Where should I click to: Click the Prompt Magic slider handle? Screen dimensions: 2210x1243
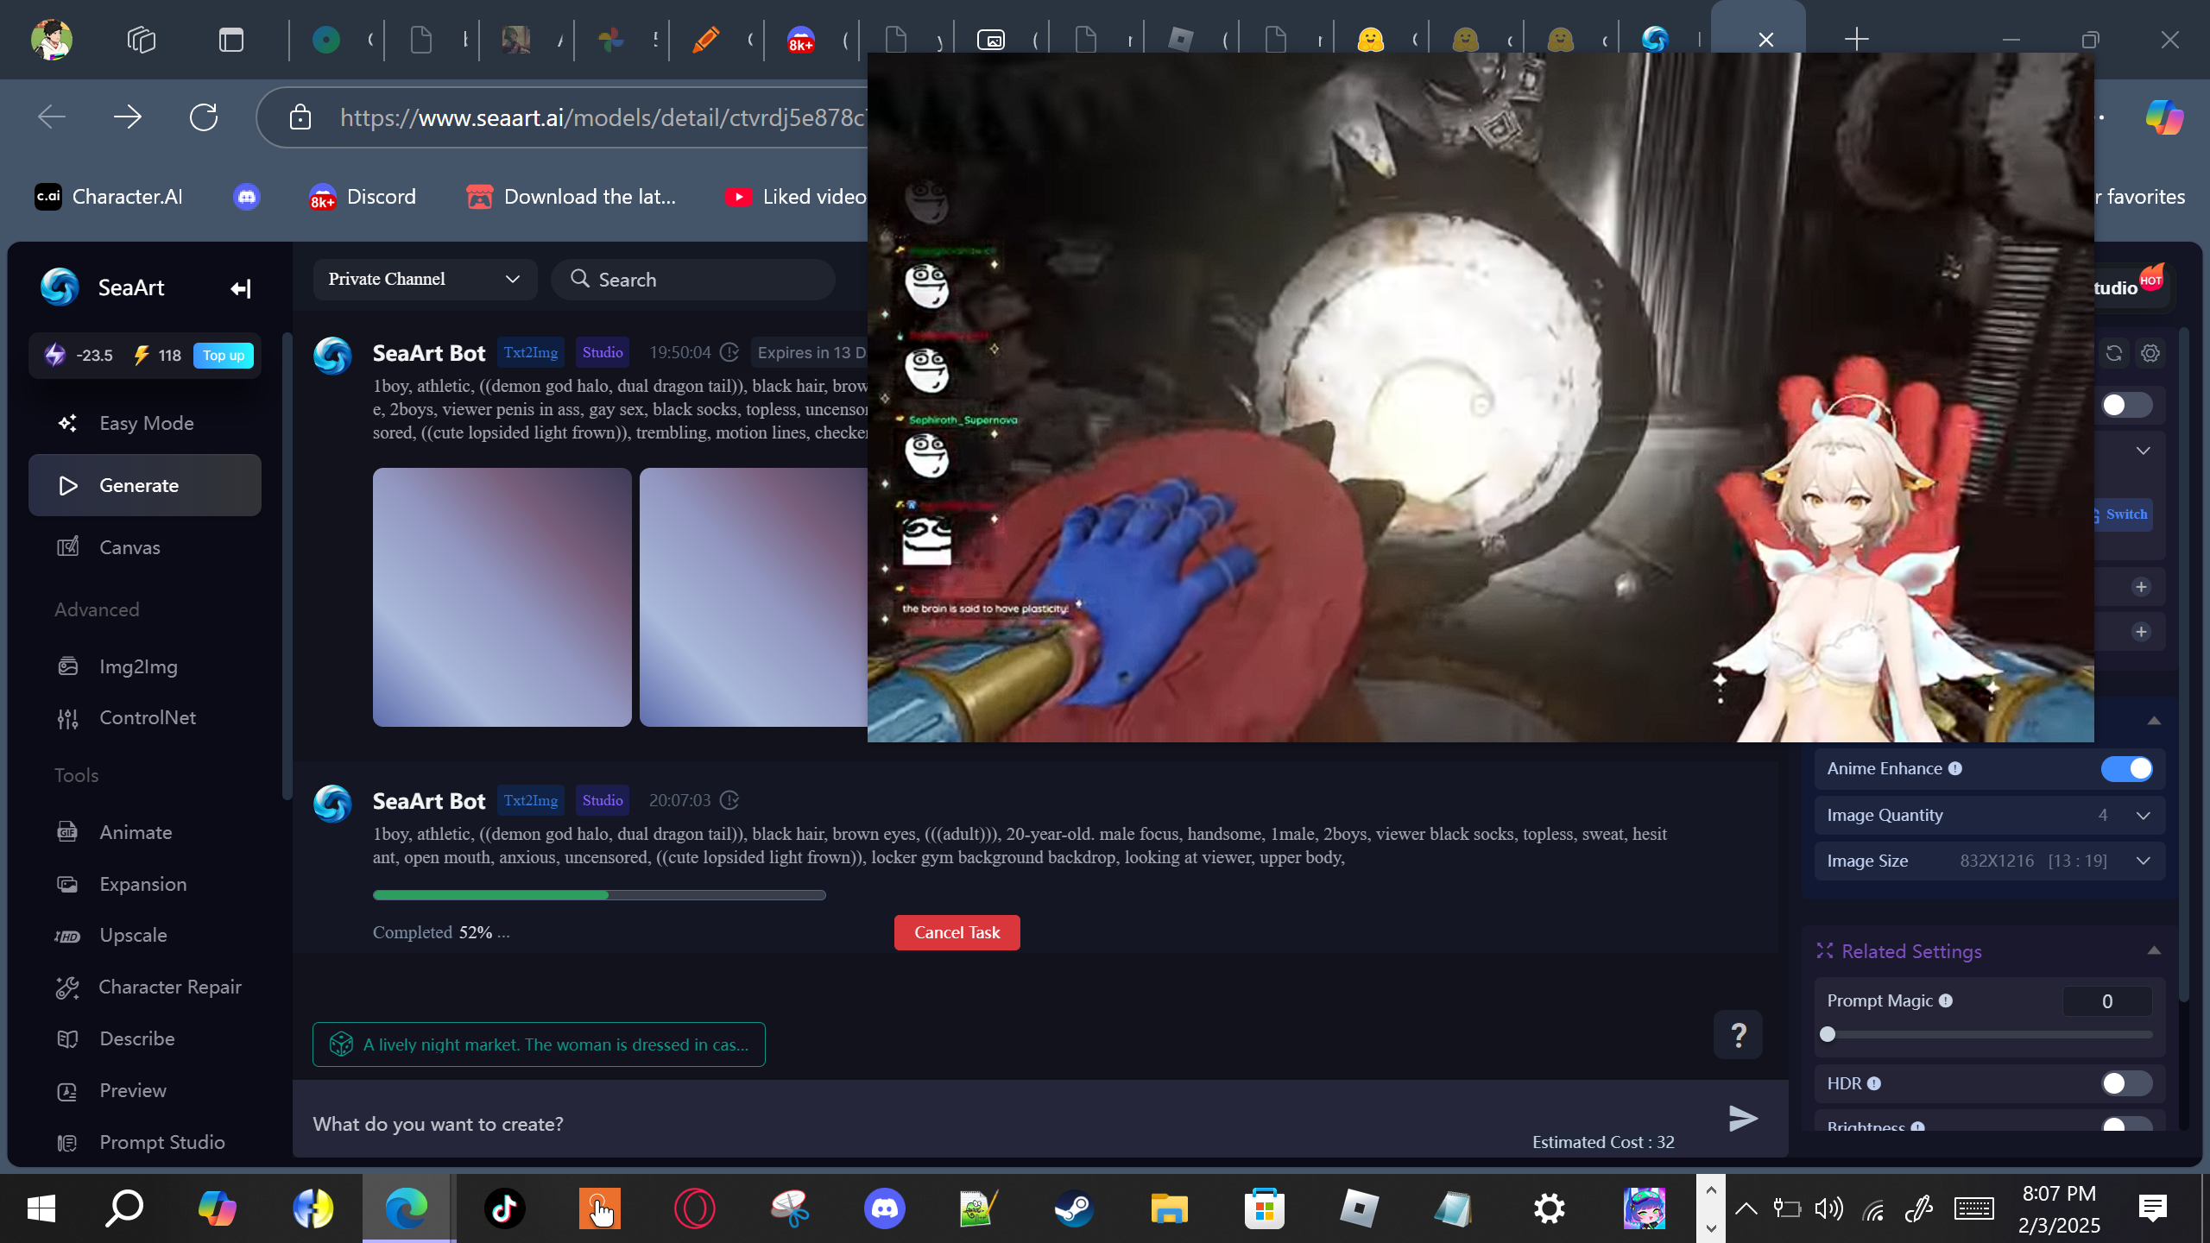pyautogui.click(x=1828, y=1034)
